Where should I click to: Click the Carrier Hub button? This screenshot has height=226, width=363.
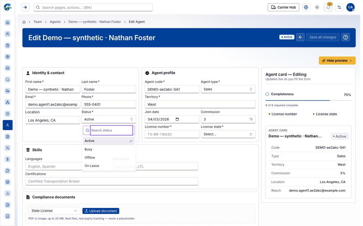point(283,8)
